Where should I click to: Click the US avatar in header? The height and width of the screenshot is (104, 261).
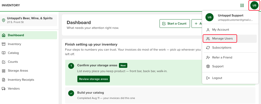click(254, 6)
